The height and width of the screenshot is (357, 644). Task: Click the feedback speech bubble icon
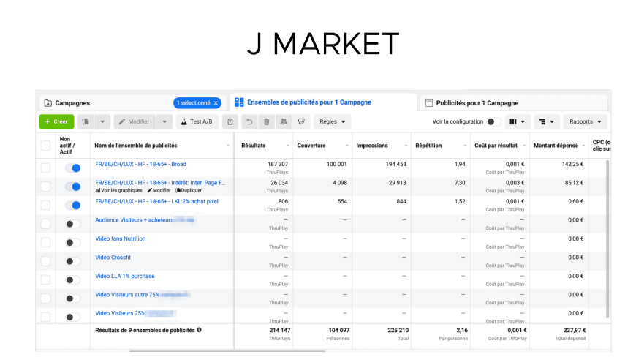click(x=301, y=121)
